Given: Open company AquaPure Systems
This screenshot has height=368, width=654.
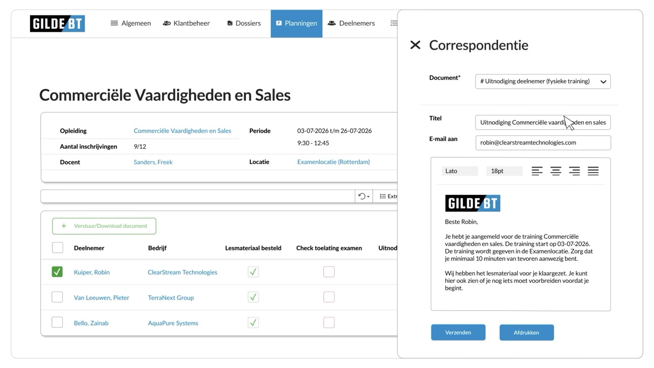Looking at the screenshot, I should (173, 323).
